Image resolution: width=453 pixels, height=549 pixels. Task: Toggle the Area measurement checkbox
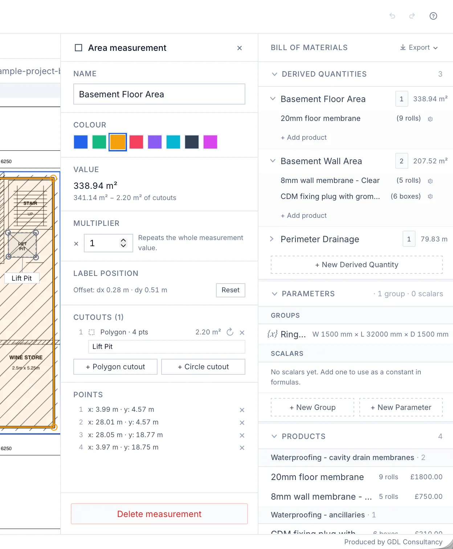tap(78, 48)
